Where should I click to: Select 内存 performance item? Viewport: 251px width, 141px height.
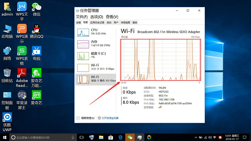pos(96,44)
